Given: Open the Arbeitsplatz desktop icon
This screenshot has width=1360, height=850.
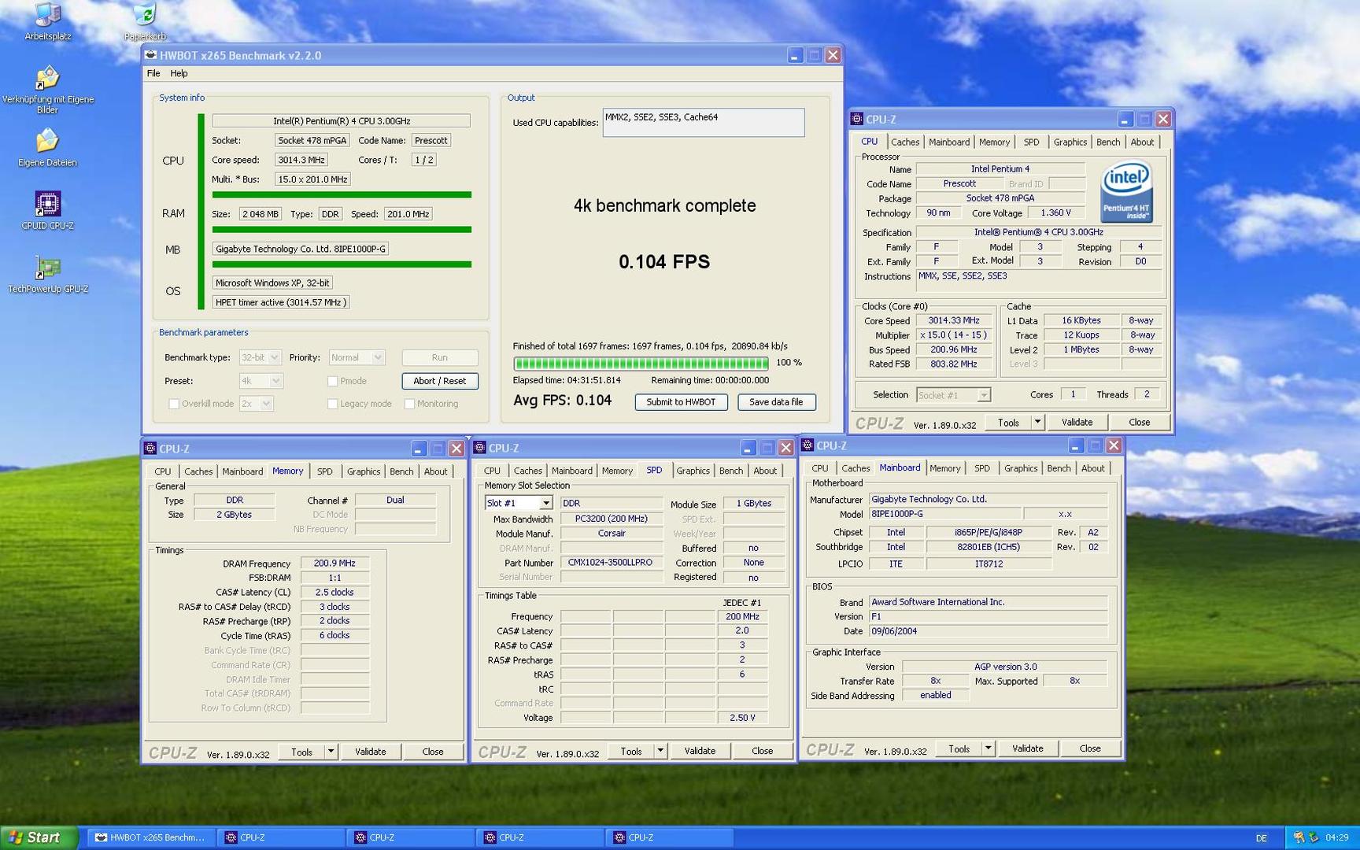Looking at the screenshot, I should (x=48, y=21).
